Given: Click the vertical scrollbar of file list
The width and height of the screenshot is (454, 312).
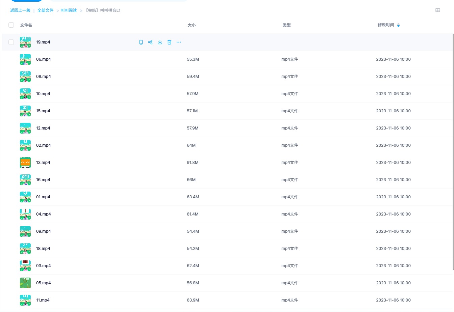Looking at the screenshot, I should (x=453, y=152).
